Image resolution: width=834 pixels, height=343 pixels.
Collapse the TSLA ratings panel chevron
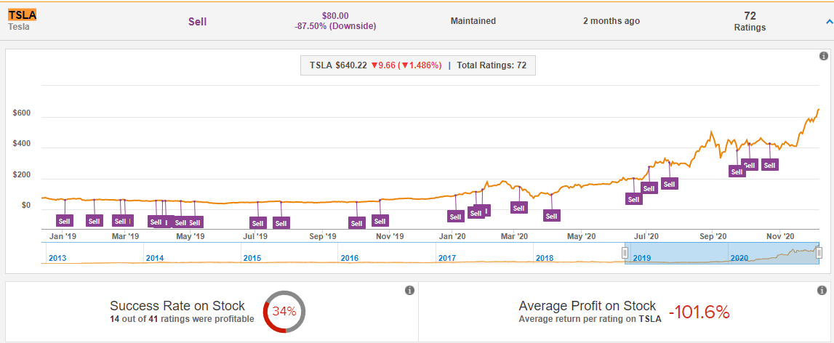click(x=829, y=21)
